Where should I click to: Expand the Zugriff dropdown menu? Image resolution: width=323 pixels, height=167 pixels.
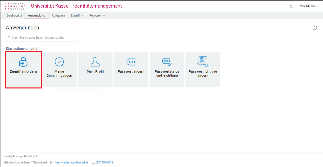click(77, 16)
